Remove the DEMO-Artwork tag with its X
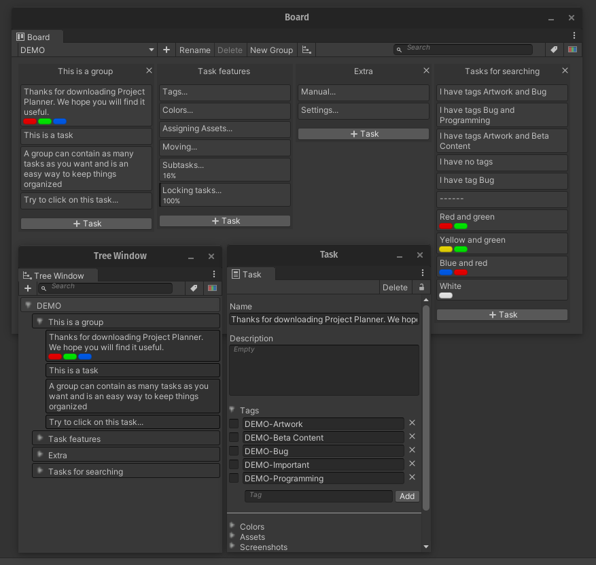 pyautogui.click(x=412, y=423)
